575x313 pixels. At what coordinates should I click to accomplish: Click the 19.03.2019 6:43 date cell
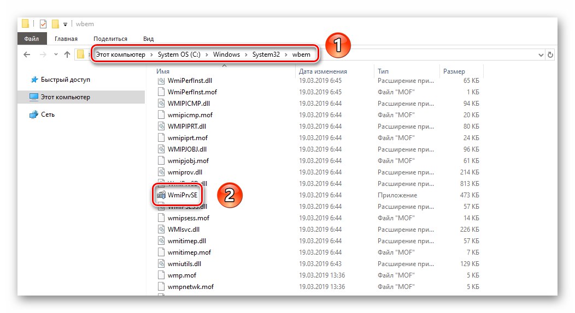(320, 264)
